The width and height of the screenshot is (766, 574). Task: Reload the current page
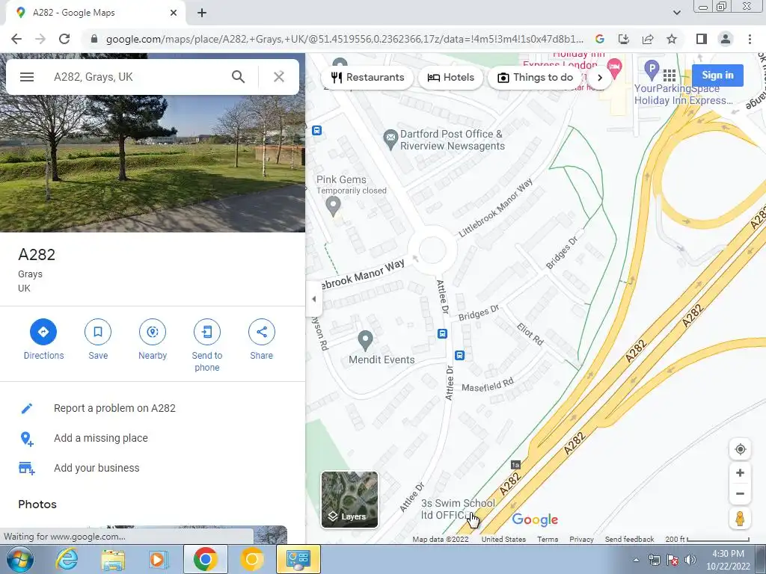point(64,39)
